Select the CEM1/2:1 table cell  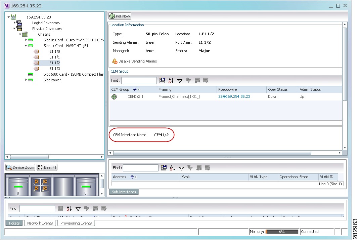click(135, 96)
